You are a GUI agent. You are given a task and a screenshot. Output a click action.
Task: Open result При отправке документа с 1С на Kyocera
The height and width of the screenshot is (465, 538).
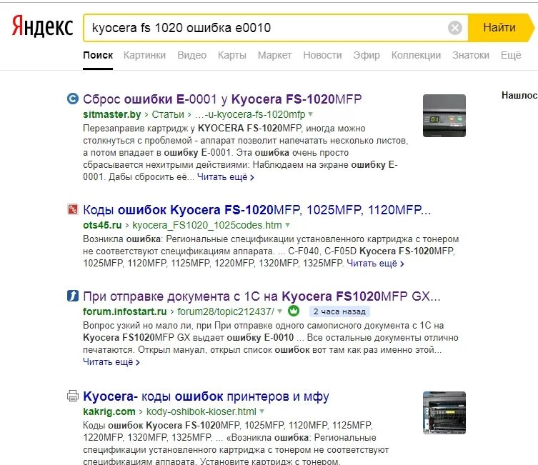coord(261,296)
